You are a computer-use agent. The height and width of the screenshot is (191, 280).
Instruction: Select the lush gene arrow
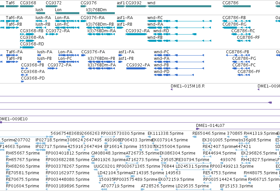40,13
